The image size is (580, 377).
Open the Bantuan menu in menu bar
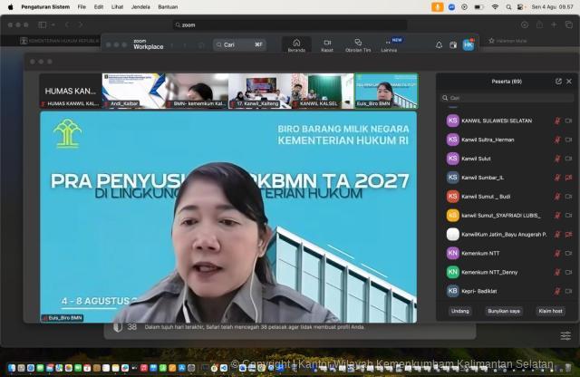coord(169,6)
